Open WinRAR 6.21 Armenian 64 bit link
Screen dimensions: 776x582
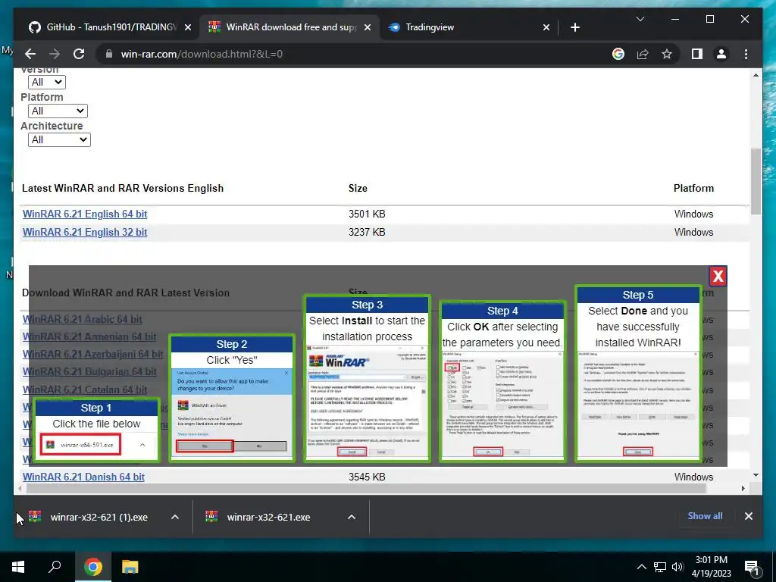89,336
